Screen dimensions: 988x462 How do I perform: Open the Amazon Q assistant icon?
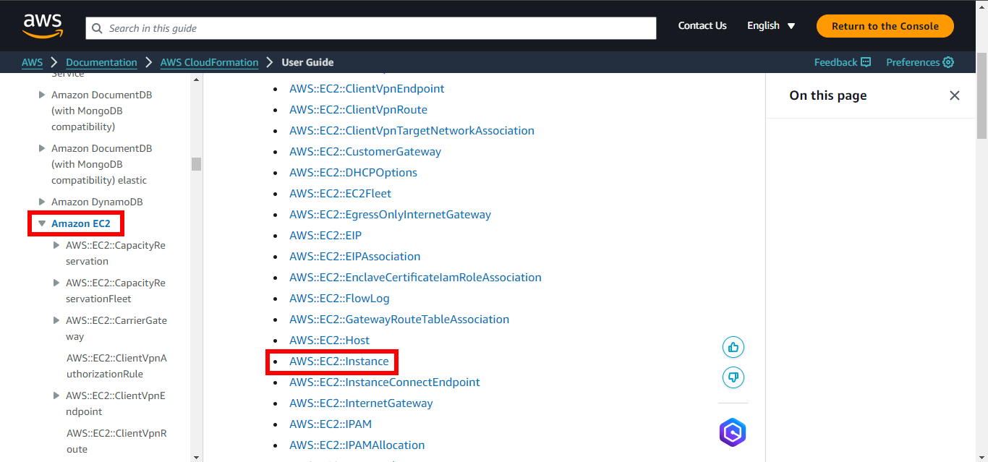(x=732, y=432)
